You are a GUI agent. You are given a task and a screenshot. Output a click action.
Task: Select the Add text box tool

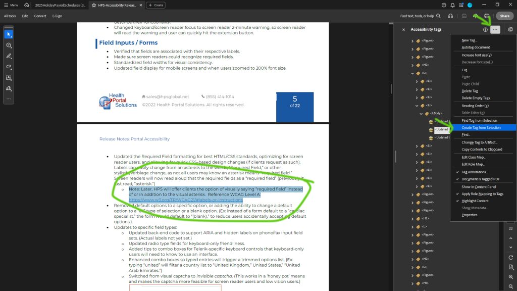click(9, 77)
